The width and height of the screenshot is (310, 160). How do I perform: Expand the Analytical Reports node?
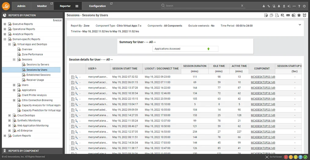5,34
